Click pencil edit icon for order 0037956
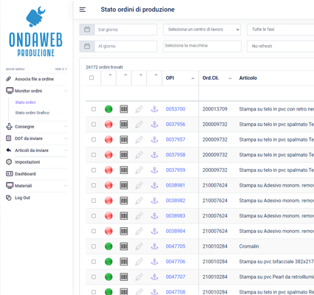The width and height of the screenshot is (314, 295). pos(139,124)
